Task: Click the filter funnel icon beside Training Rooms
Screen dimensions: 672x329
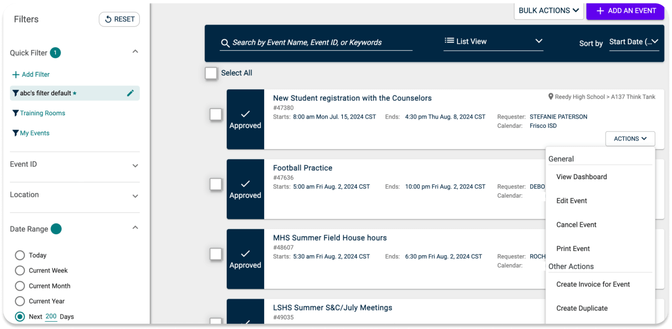Action: pos(17,113)
